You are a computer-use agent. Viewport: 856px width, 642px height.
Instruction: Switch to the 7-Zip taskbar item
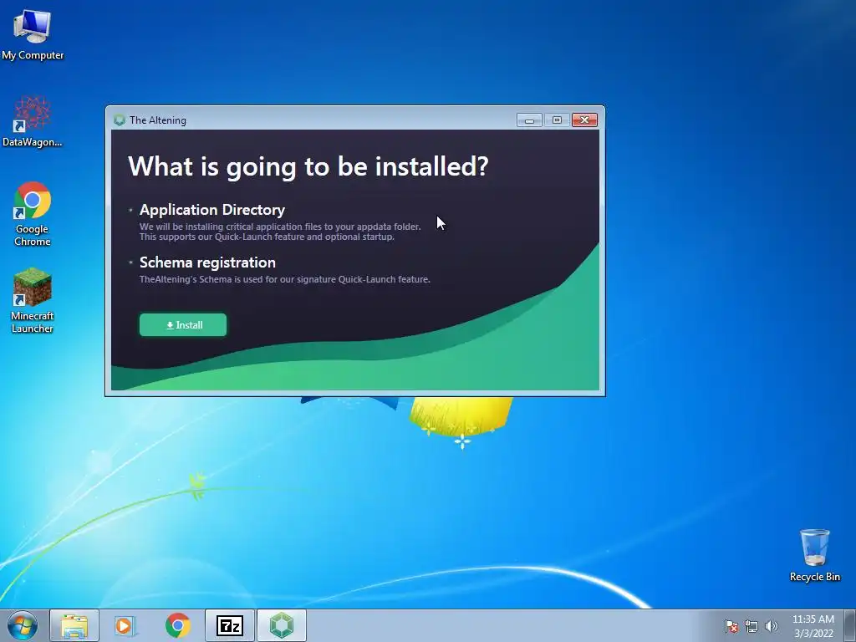point(229,625)
